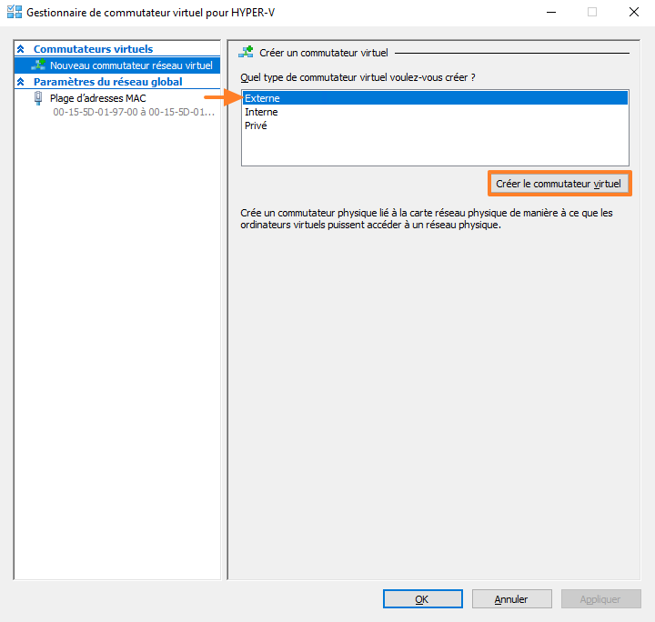This screenshot has width=655, height=622.
Task: Click the icon beside Créer un commutateur virtuel
Action: coord(246,53)
